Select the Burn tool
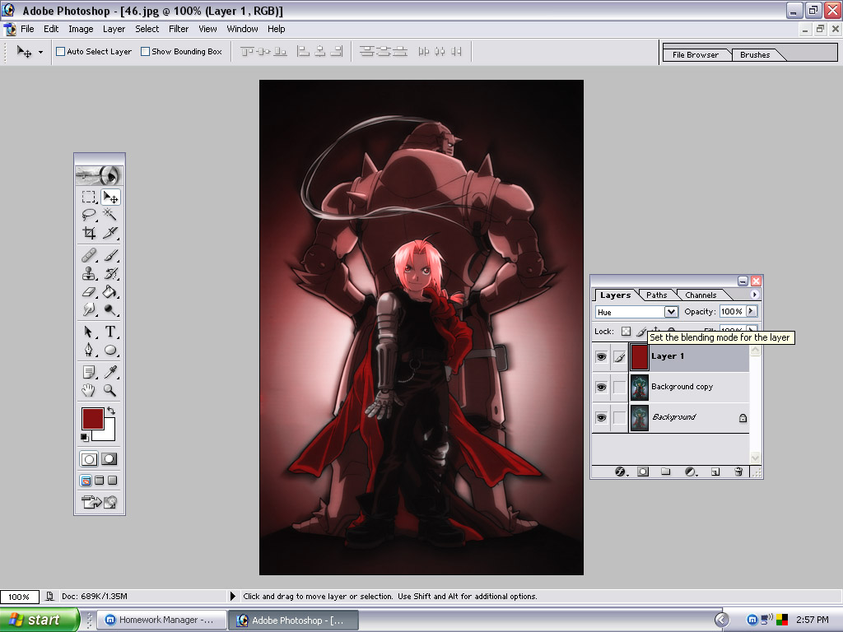843x632 pixels. [110, 309]
